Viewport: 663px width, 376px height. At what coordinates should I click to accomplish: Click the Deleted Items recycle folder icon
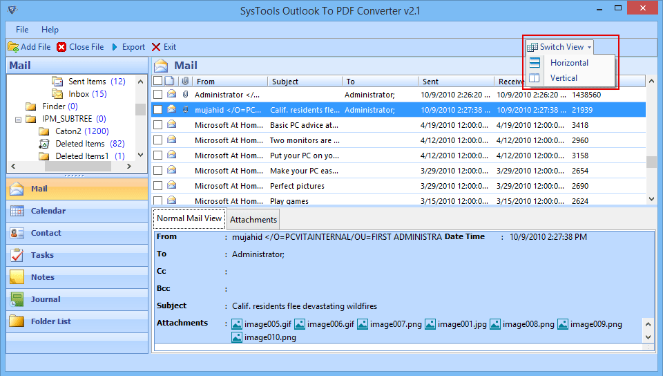(44, 144)
